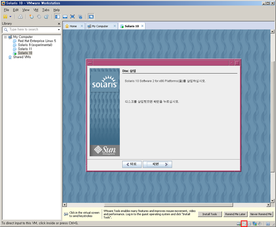Switch to Unity mode icon

click(80, 17)
